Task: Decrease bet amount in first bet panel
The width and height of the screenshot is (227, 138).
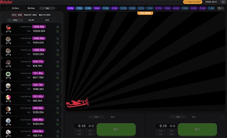Action: tap(90, 126)
